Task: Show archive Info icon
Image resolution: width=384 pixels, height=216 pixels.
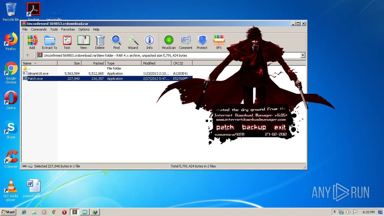Action: point(149,42)
